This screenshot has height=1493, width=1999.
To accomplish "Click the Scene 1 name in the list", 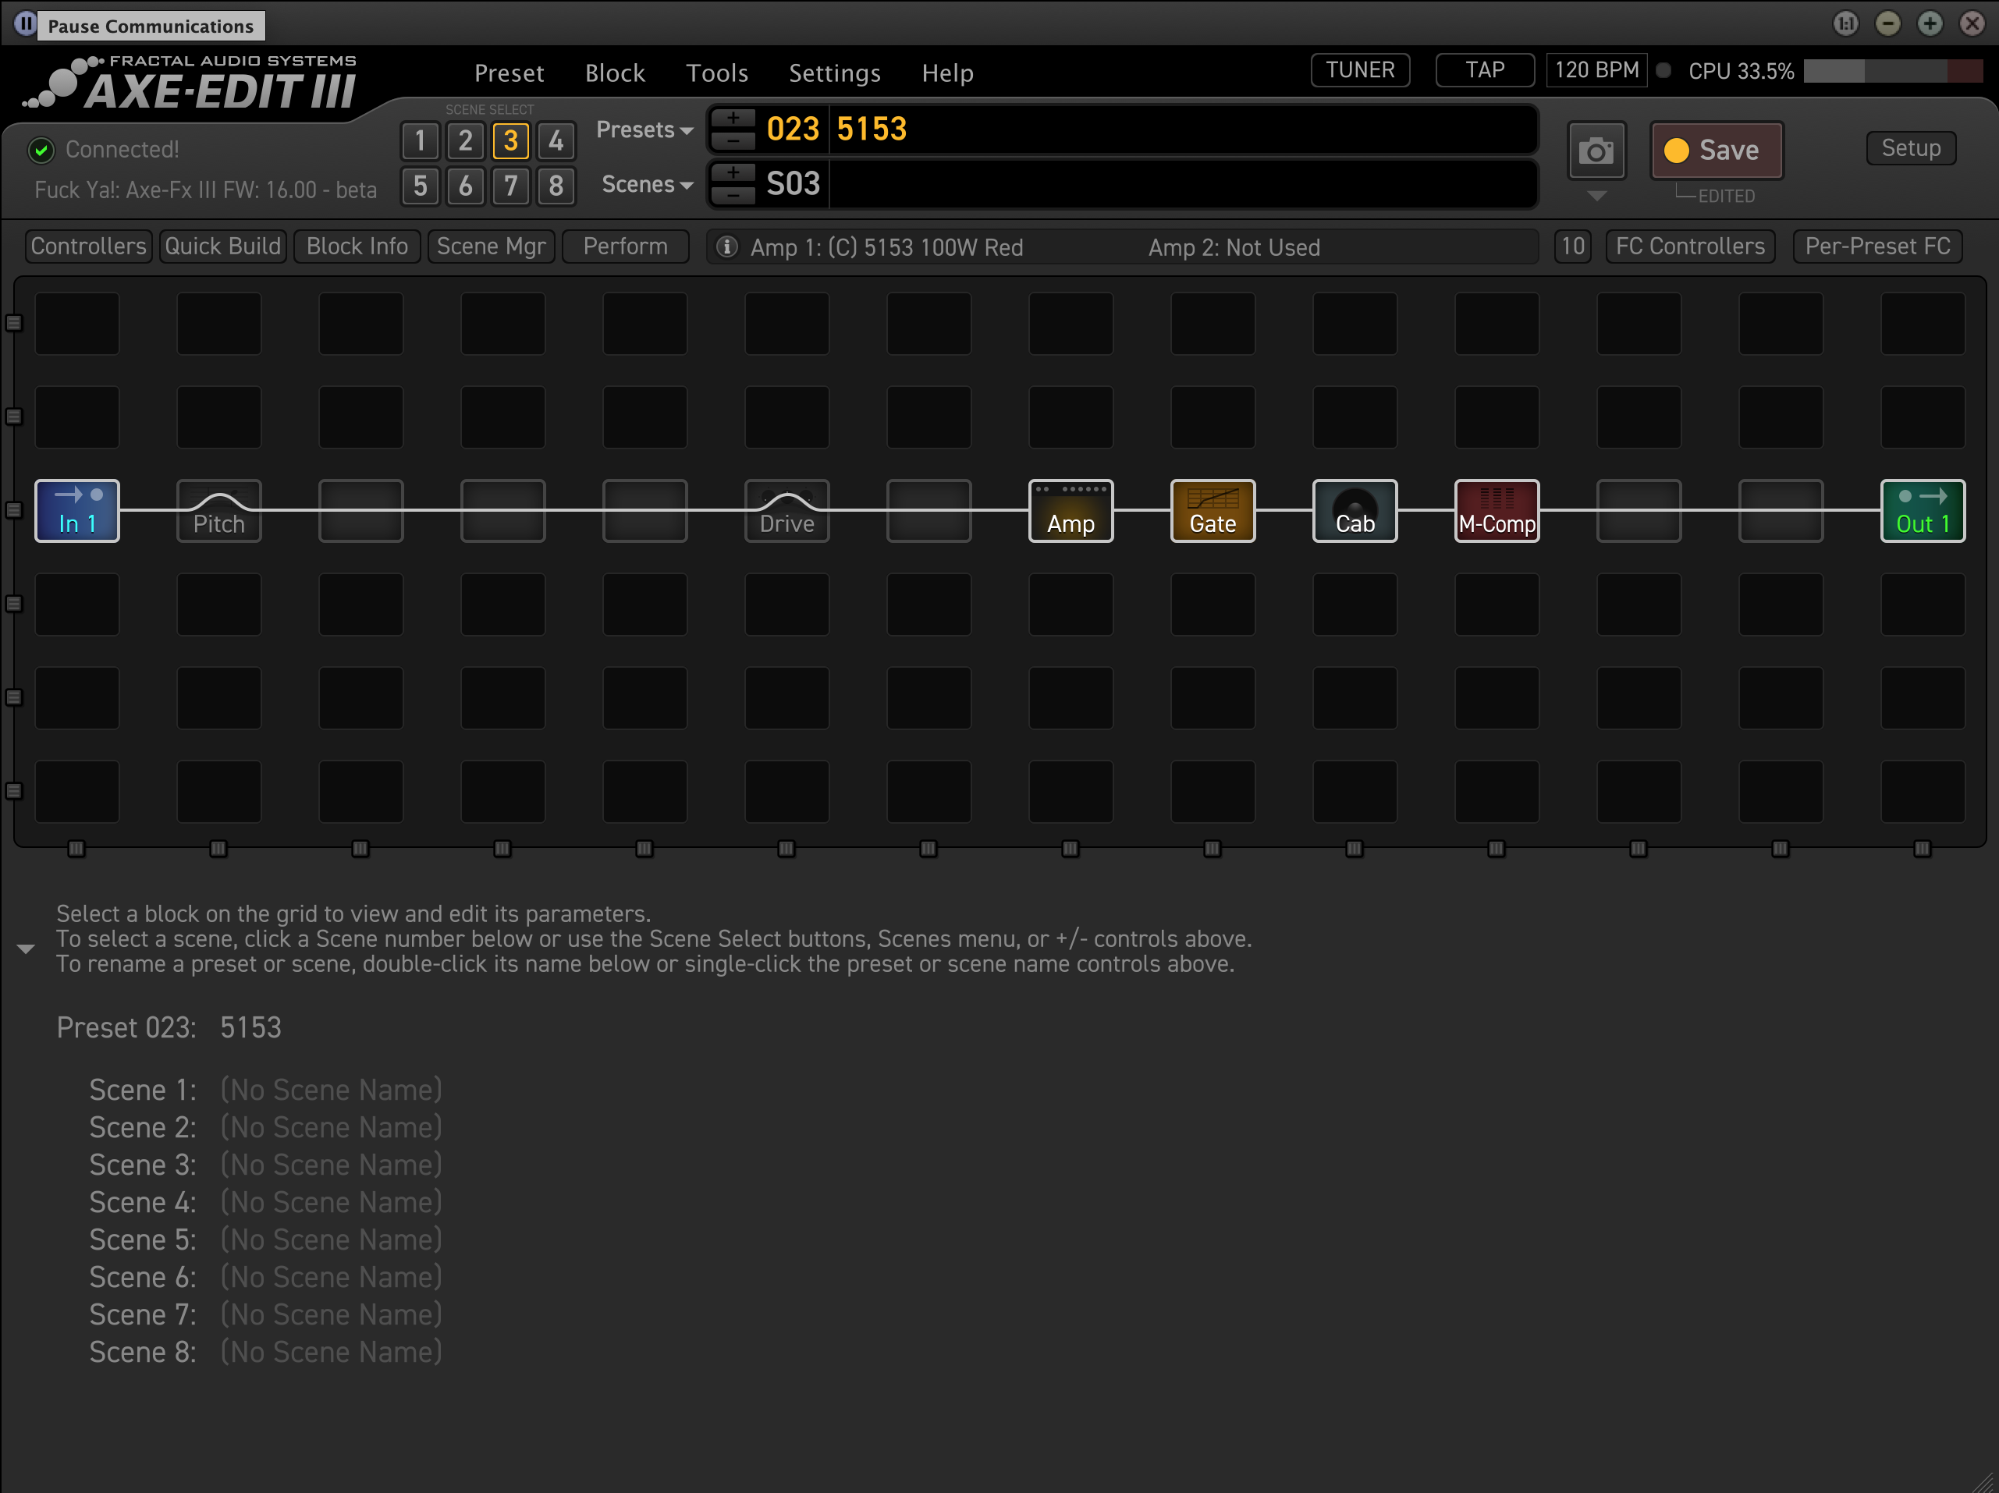I will (x=331, y=1090).
